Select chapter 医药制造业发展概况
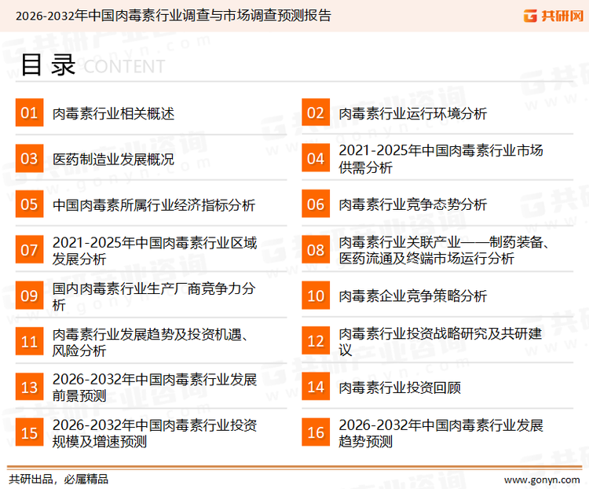Viewport: 589px width, 489px height. click(x=113, y=160)
